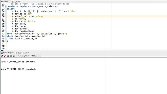The image size is (167, 94).
Task: Click the green Query Result run icon
Action: 17,53
